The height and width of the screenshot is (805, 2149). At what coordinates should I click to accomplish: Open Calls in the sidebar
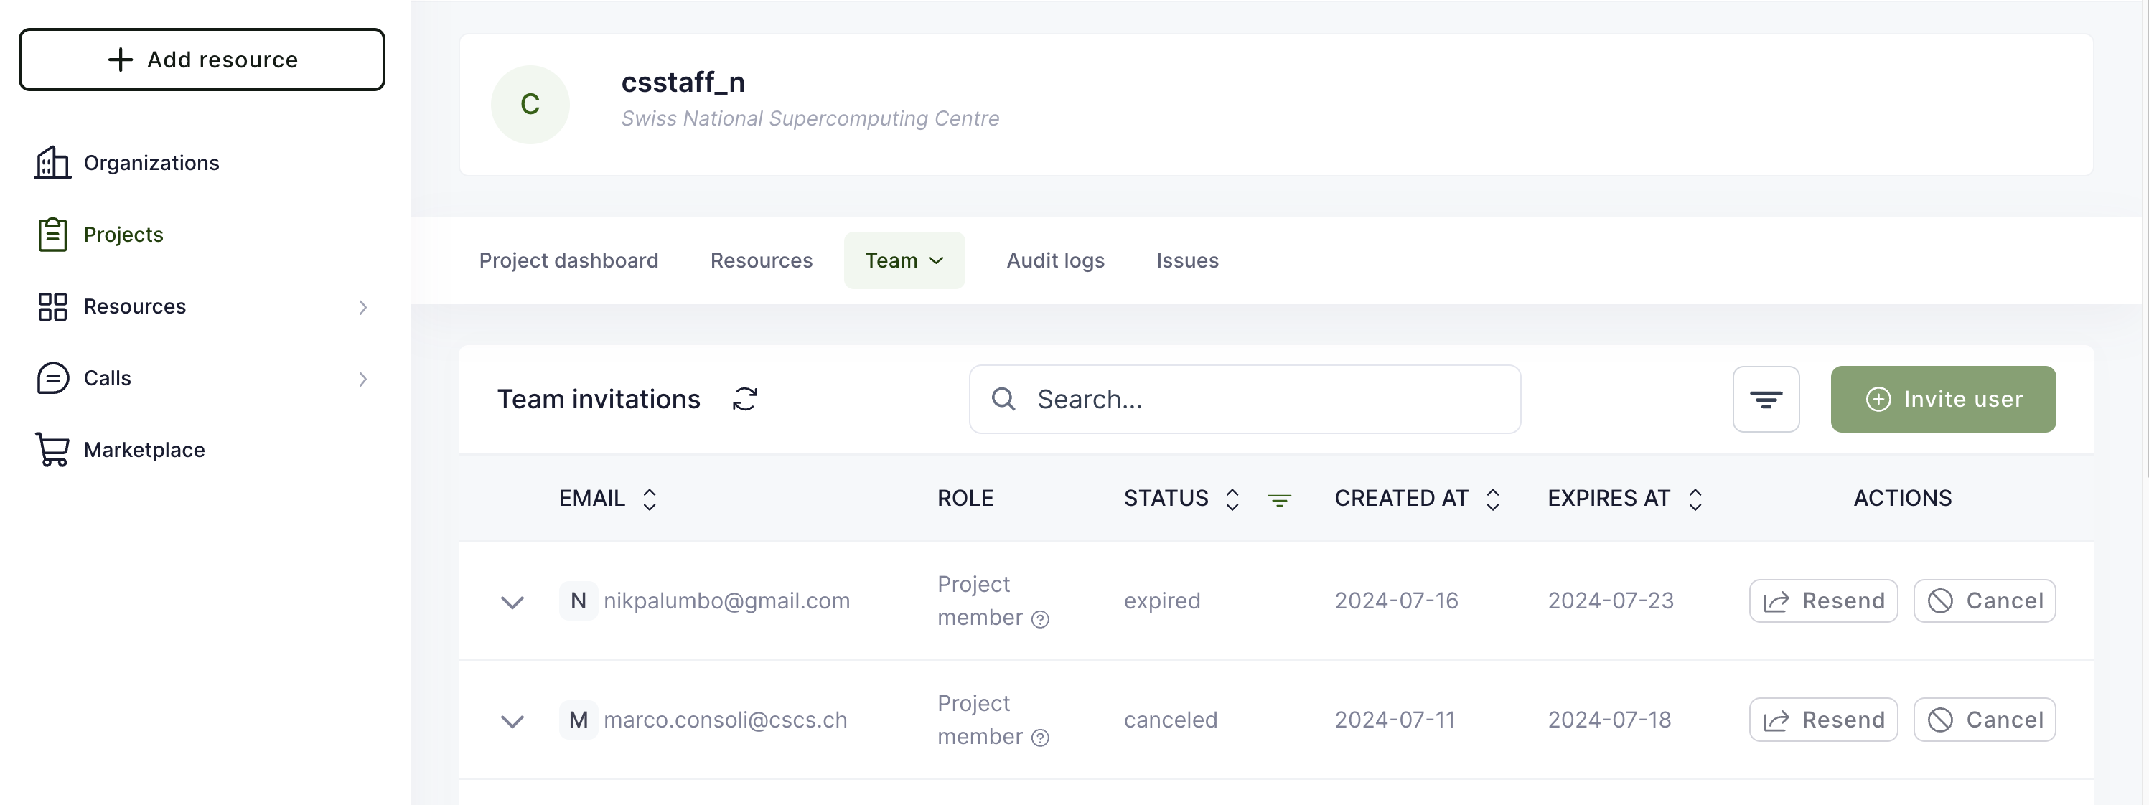tap(107, 378)
